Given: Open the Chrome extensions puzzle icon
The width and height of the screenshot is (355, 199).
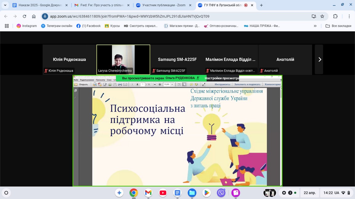Looking at the screenshot, I should 335,16.
